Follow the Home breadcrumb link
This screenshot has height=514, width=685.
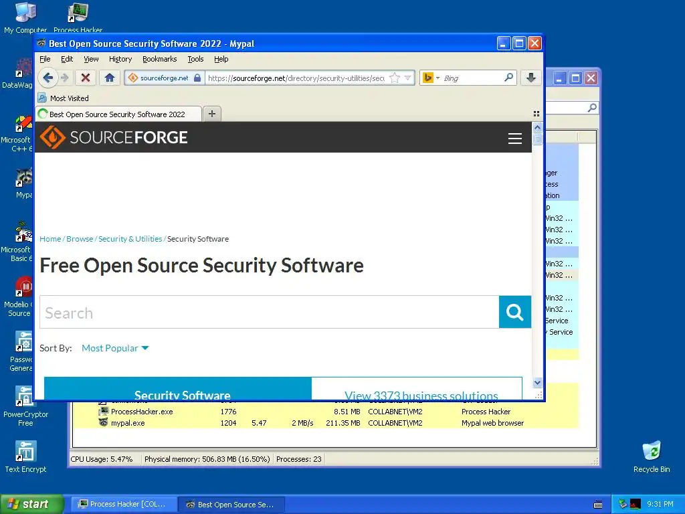tap(50, 239)
